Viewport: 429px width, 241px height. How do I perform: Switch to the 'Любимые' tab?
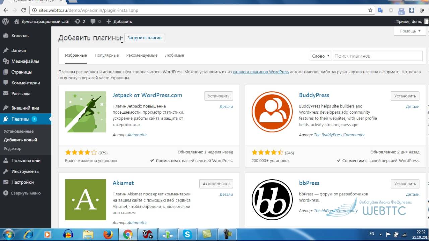(x=174, y=55)
